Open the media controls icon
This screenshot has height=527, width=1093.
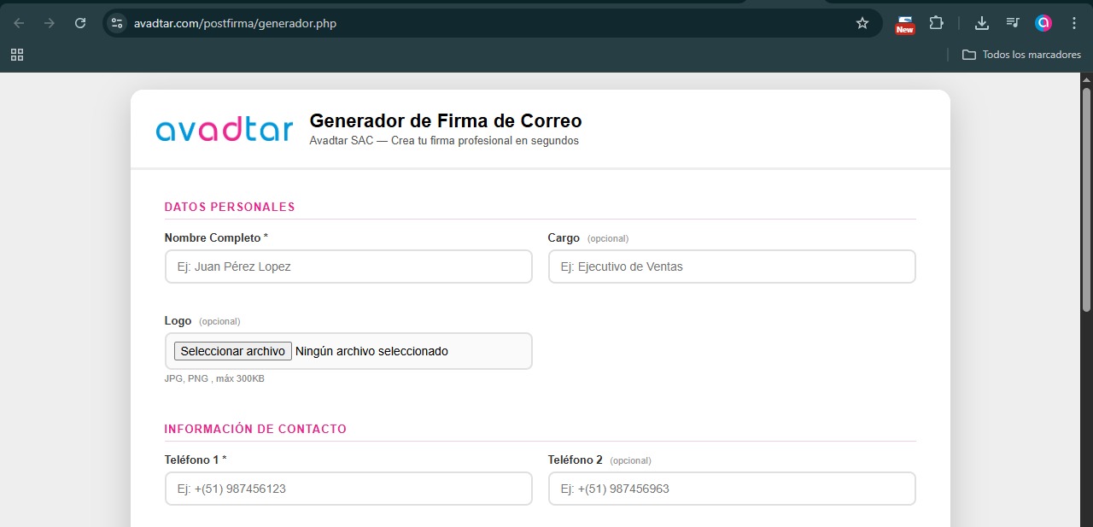click(1013, 23)
